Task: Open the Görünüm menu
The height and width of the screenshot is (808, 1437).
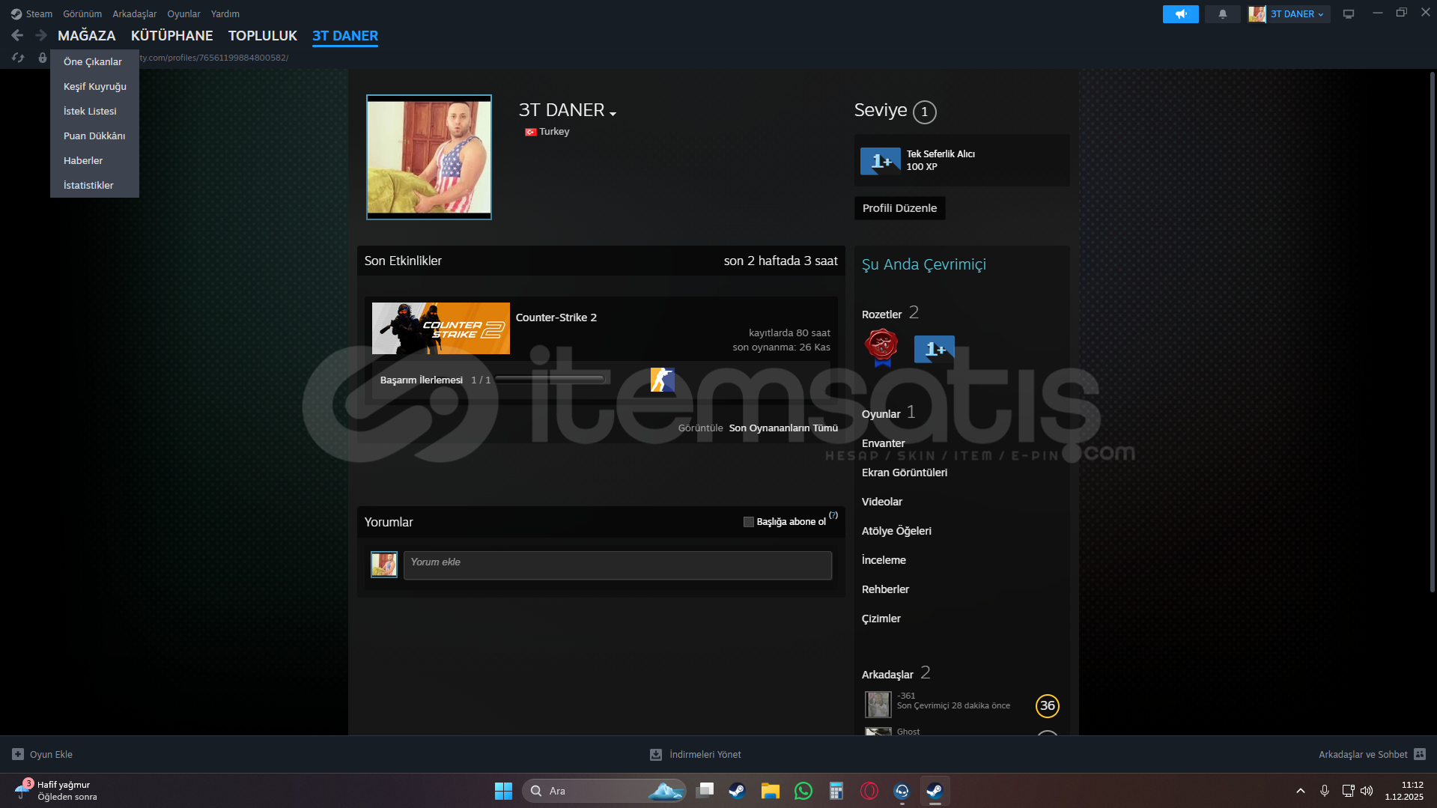Action: [82, 13]
